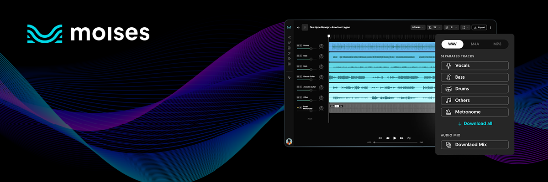
Task: Open the key C dropdown
Action: 452,27
